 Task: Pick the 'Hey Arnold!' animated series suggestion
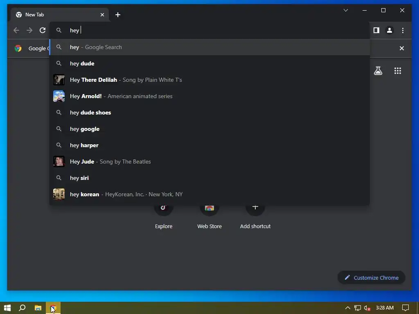click(210, 96)
